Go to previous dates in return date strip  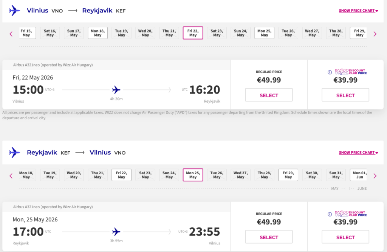point(11,176)
